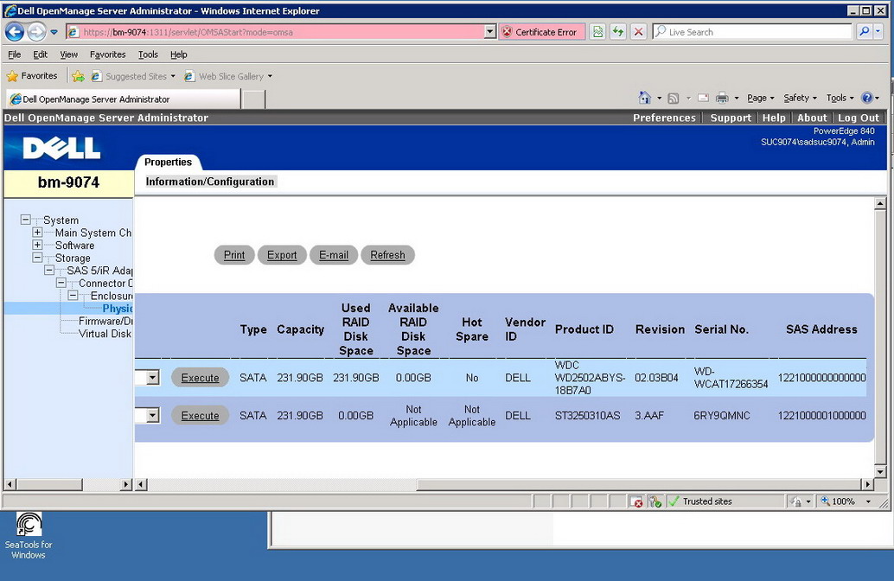Screen dimensions: 894x581
Task: Go to Home page icon
Action: pos(644,98)
